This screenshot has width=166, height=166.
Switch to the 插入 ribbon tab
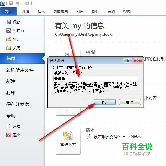(x=41, y=11)
